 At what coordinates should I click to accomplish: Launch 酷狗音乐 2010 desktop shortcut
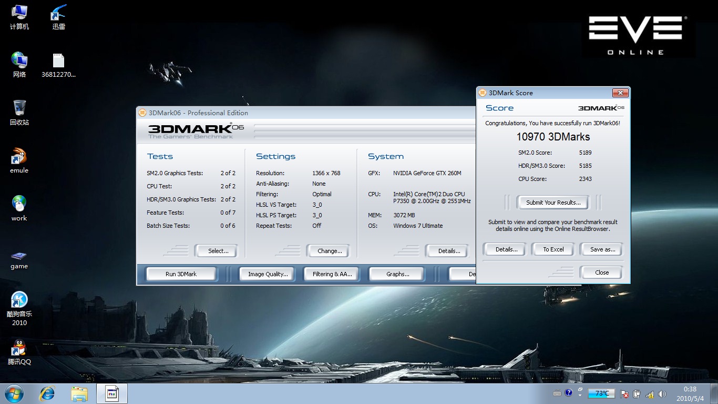pos(19,308)
